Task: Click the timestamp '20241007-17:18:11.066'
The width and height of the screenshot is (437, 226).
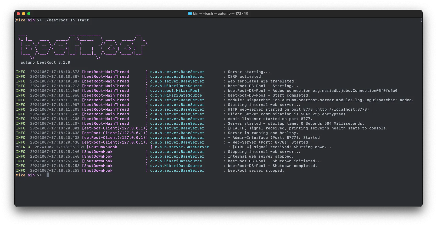Action: (55, 91)
